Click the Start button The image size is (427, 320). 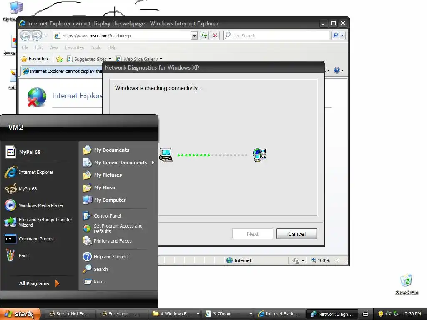pos(20,314)
